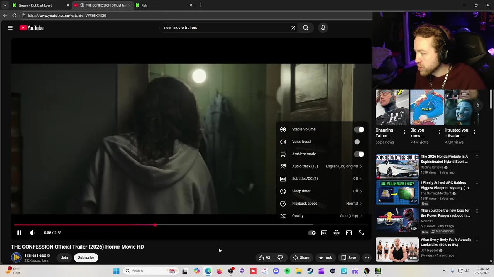494x277 pixels.
Task: Reload the page
Action: coord(14,15)
